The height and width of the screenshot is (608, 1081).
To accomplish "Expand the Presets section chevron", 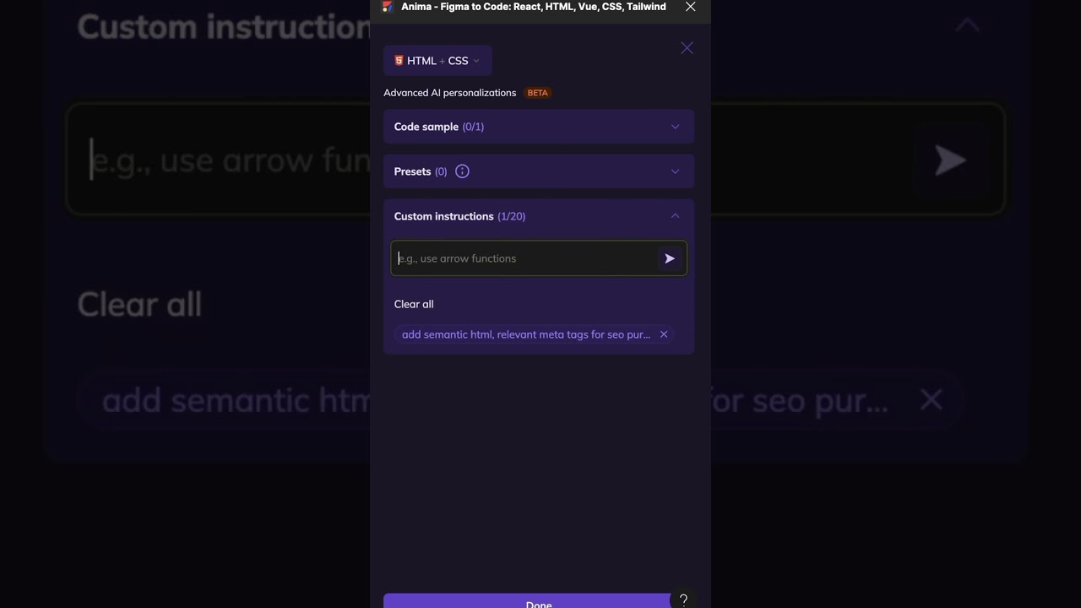I will click(675, 171).
